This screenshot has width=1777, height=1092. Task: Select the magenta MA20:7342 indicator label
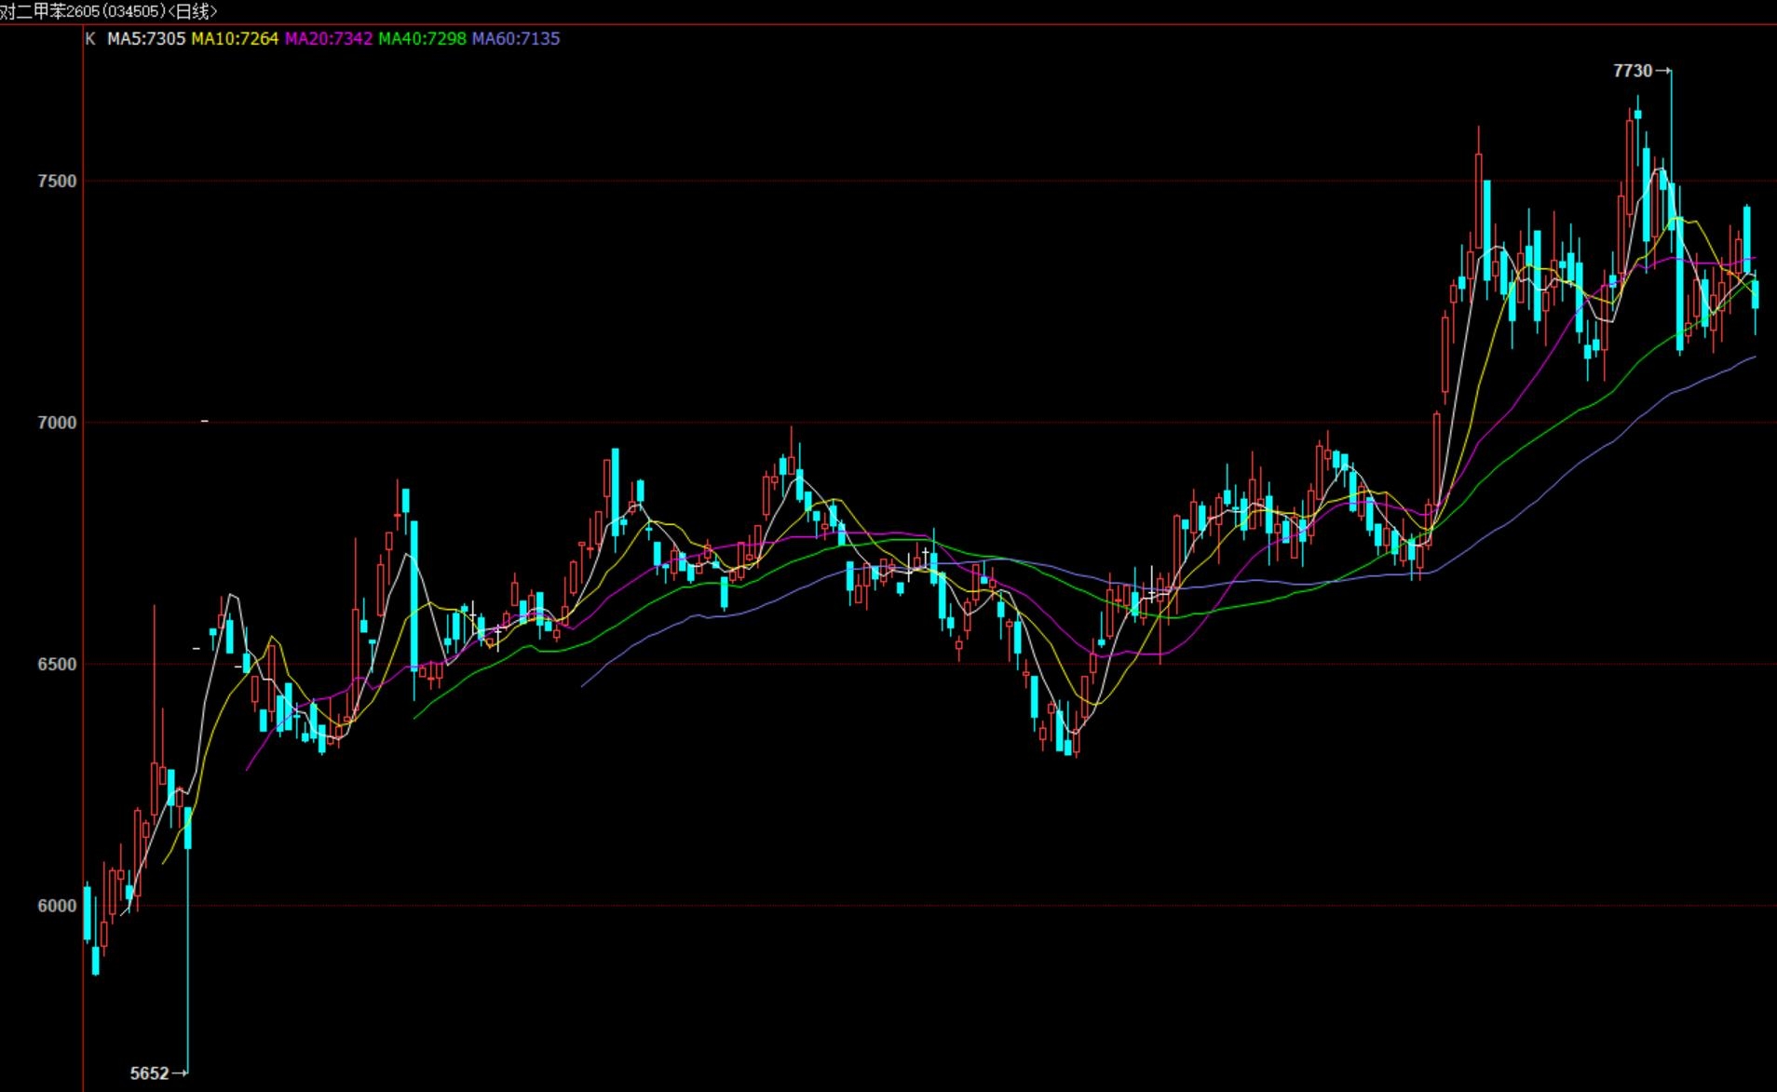(x=329, y=38)
